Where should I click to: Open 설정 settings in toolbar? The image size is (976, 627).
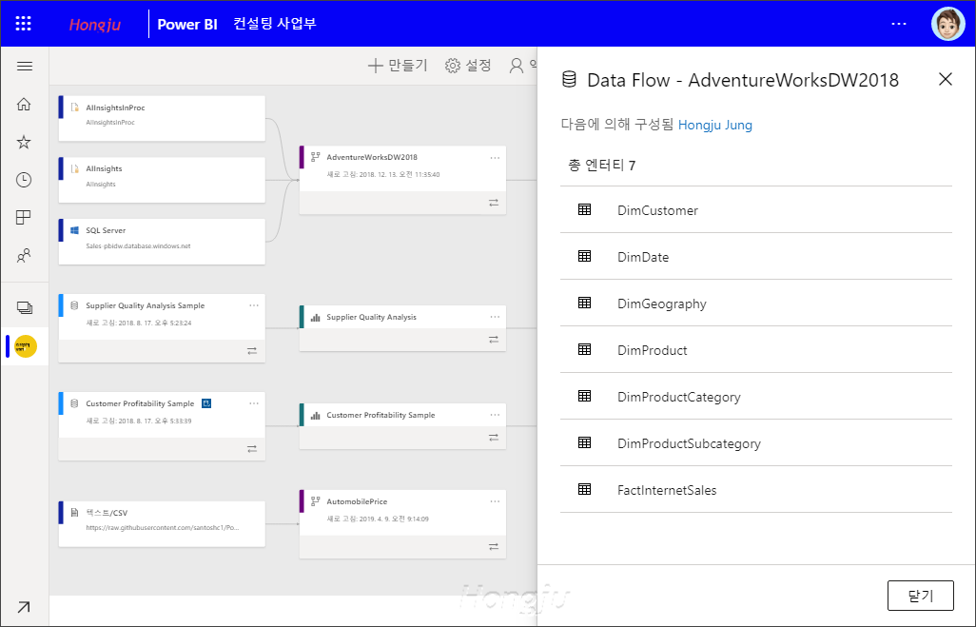pyautogui.click(x=468, y=66)
